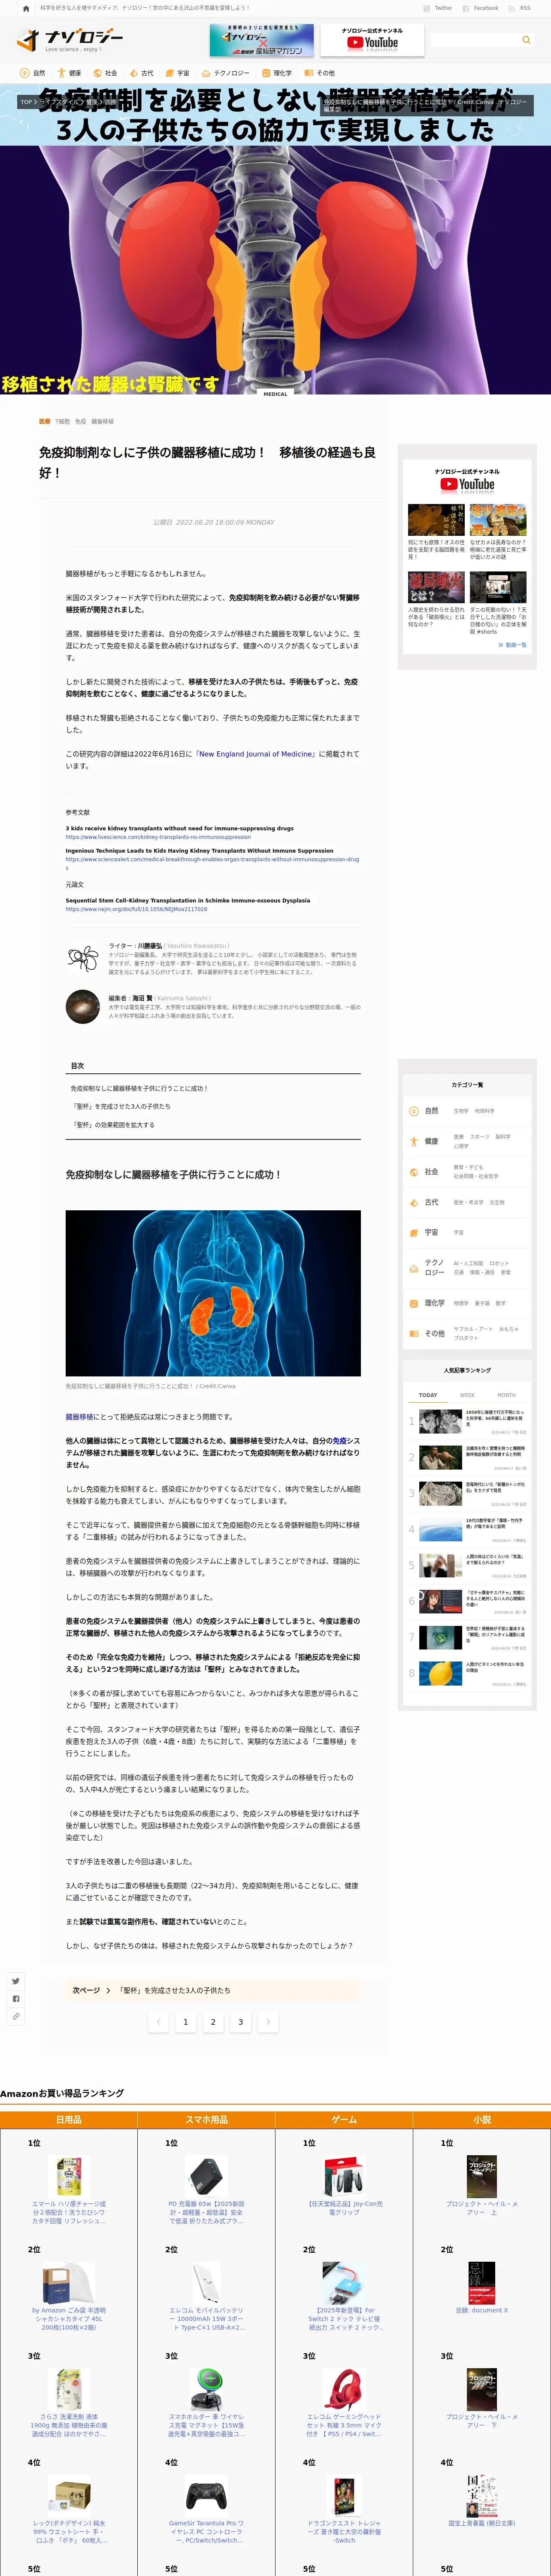Open 量子論 subcategory link

coord(482,1303)
